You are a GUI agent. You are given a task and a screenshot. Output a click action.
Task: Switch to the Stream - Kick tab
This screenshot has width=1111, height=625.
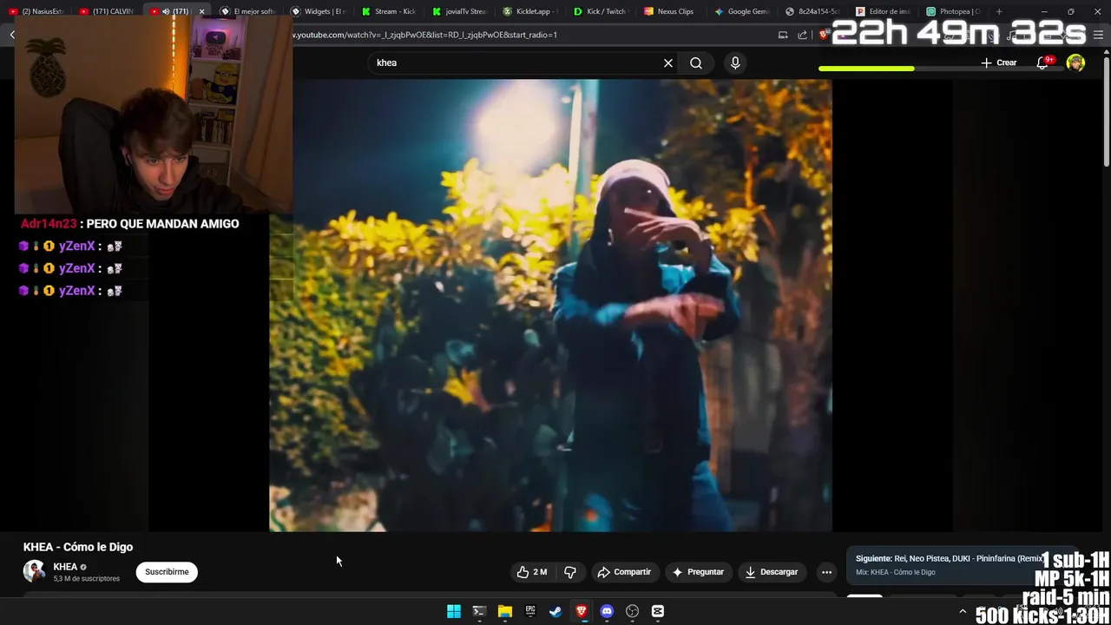[x=389, y=11]
